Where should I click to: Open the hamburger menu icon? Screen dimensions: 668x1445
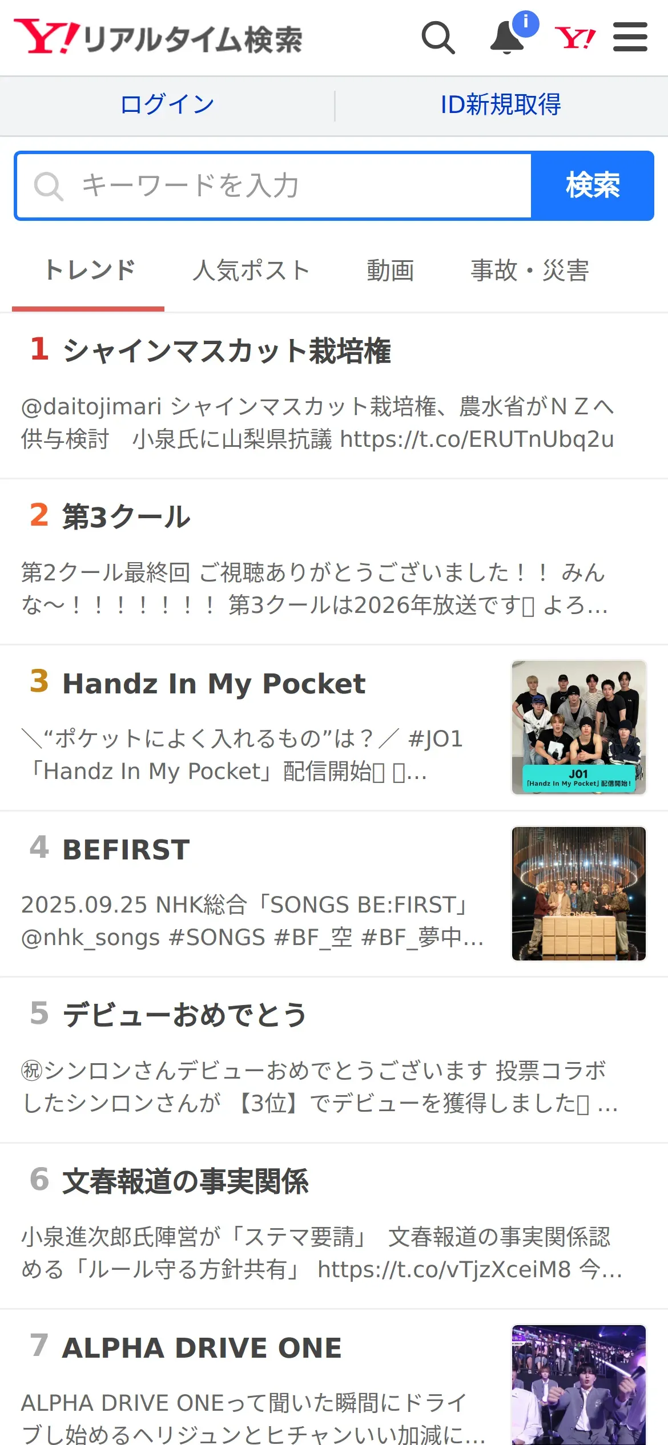tap(630, 37)
